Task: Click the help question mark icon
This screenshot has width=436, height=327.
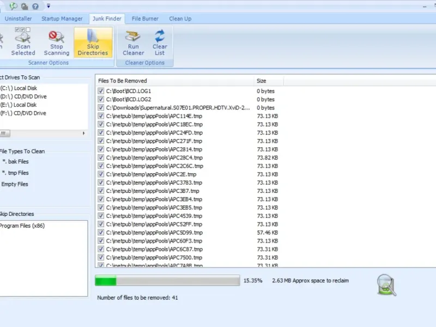Action: tap(35, 6)
